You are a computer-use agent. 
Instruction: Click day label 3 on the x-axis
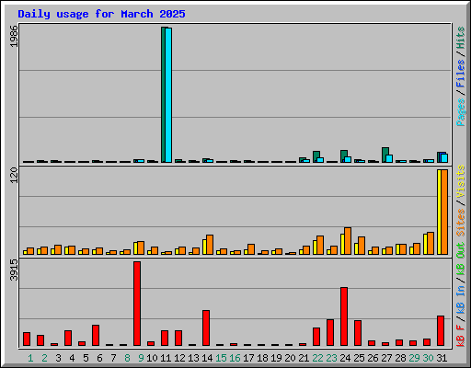[x=58, y=358]
